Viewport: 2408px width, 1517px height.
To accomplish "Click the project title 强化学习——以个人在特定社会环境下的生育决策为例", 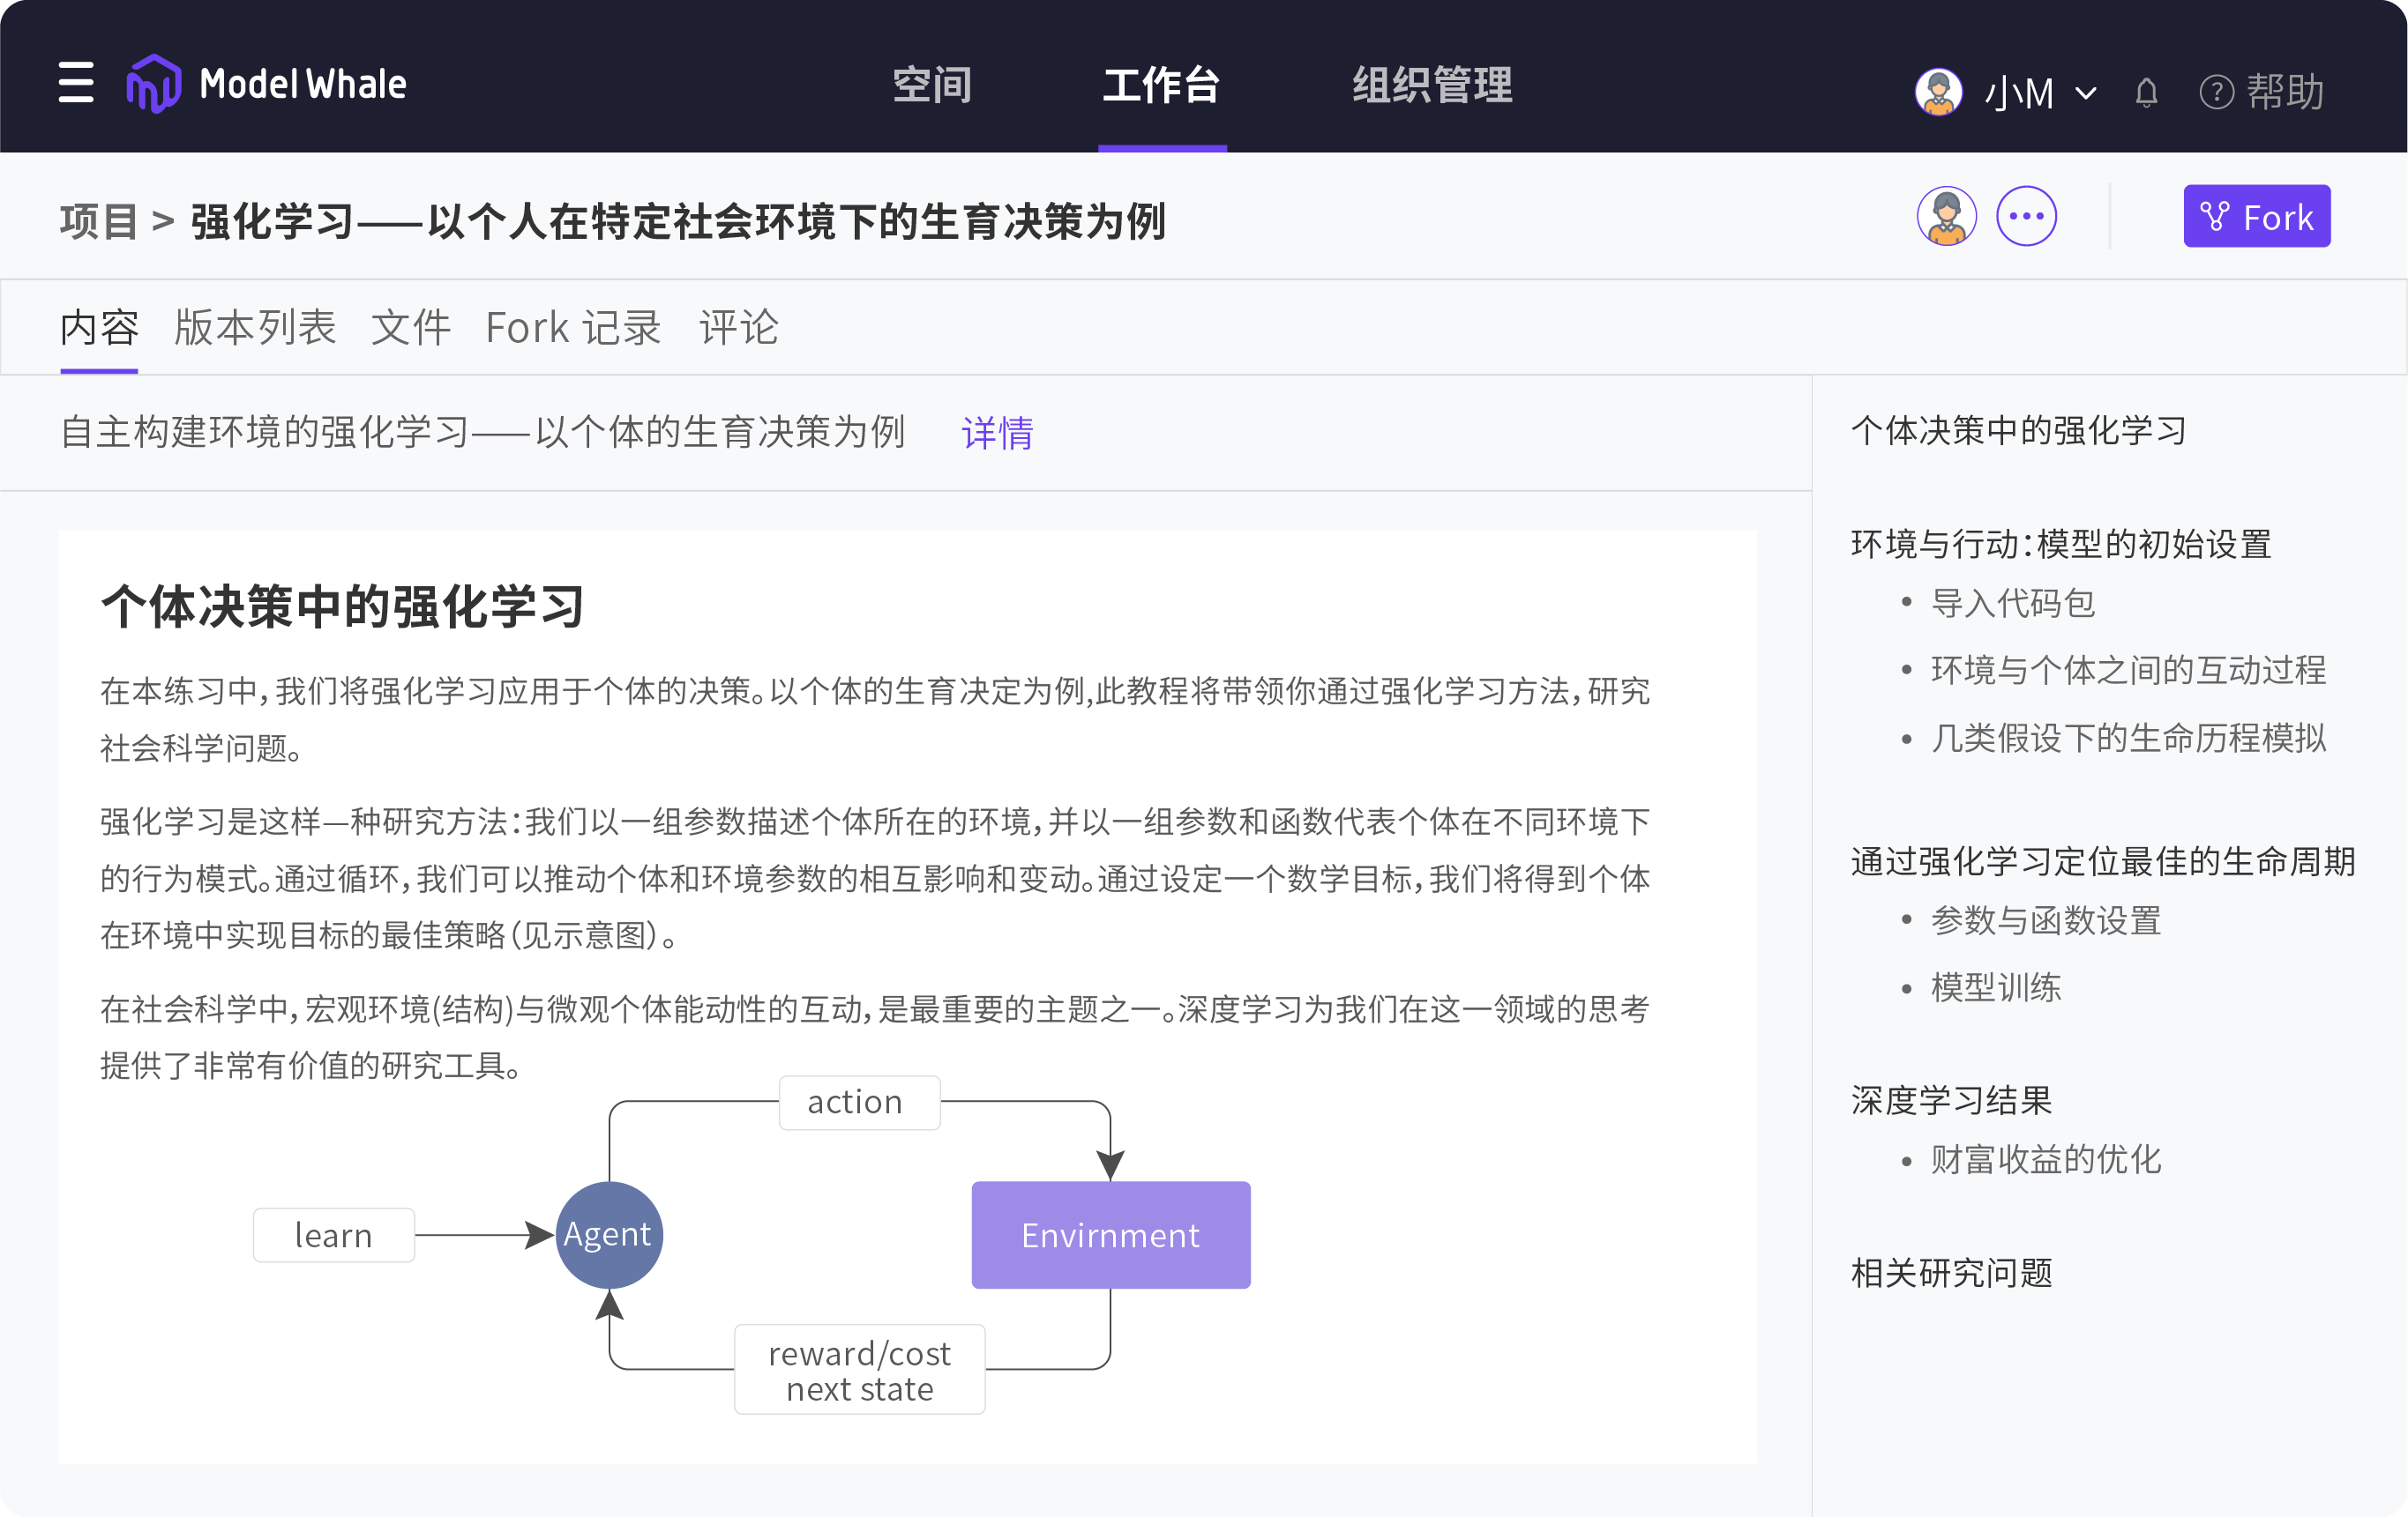I will pos(678,221).
